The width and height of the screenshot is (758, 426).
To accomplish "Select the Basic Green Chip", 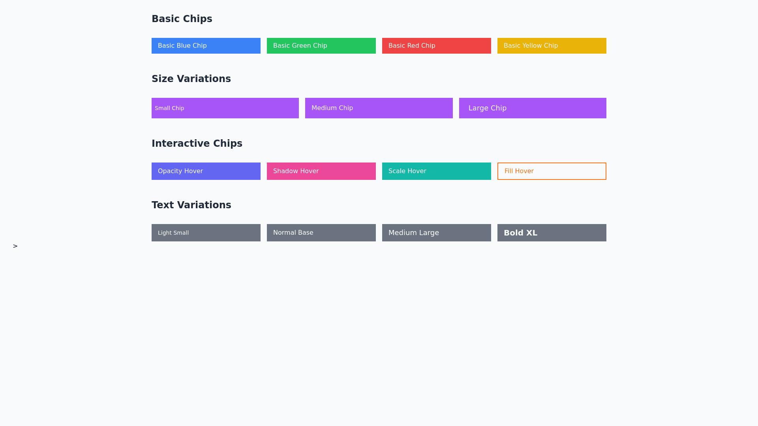I will point(321,46).
